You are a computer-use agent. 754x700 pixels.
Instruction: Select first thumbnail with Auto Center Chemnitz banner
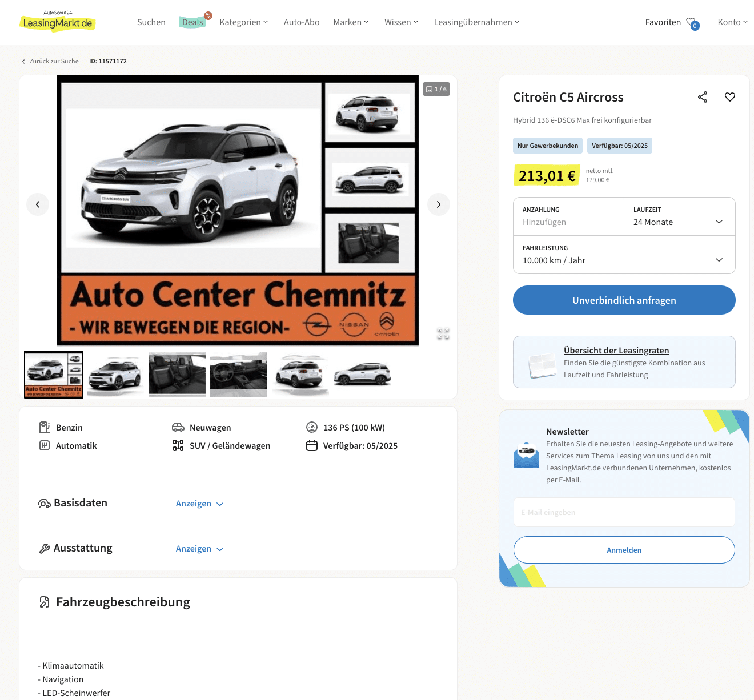54,375
